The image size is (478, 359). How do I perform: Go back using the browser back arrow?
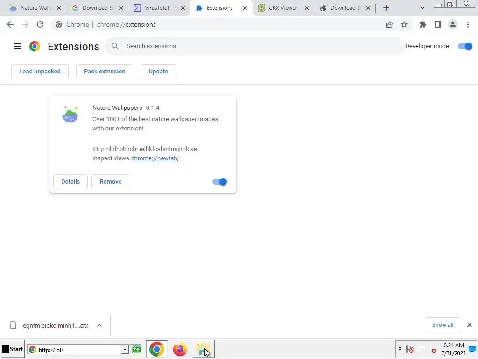[10, 24]
